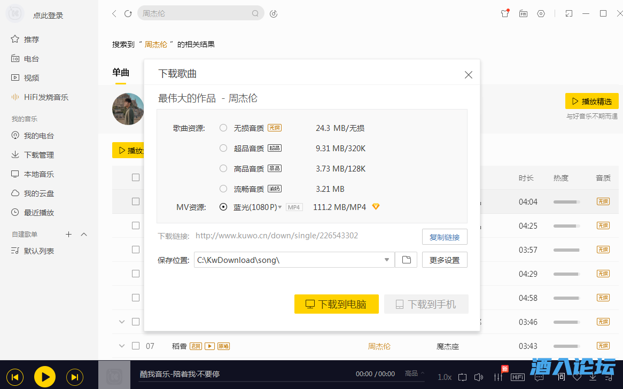
Task: Click the magnifier search icon
Action: pyautogui.click(x=256, y=13)
